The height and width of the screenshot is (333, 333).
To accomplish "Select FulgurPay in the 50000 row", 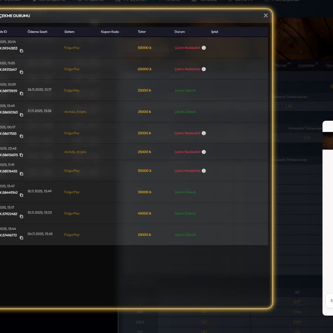I will [x=72, y=48].
